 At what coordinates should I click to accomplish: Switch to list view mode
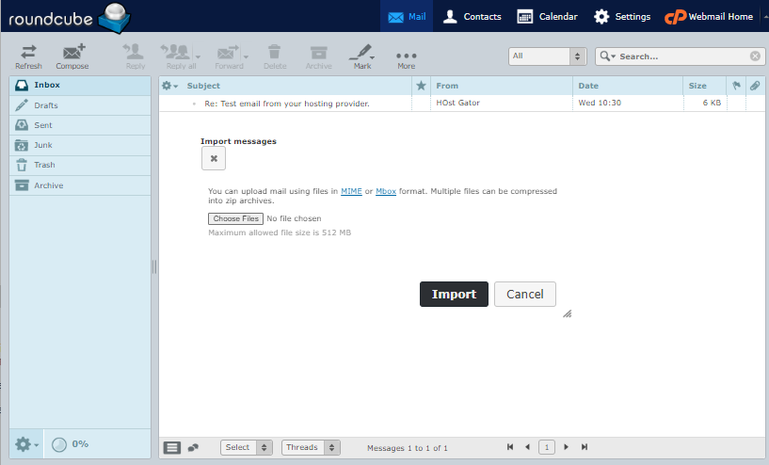tap(172, 447)
